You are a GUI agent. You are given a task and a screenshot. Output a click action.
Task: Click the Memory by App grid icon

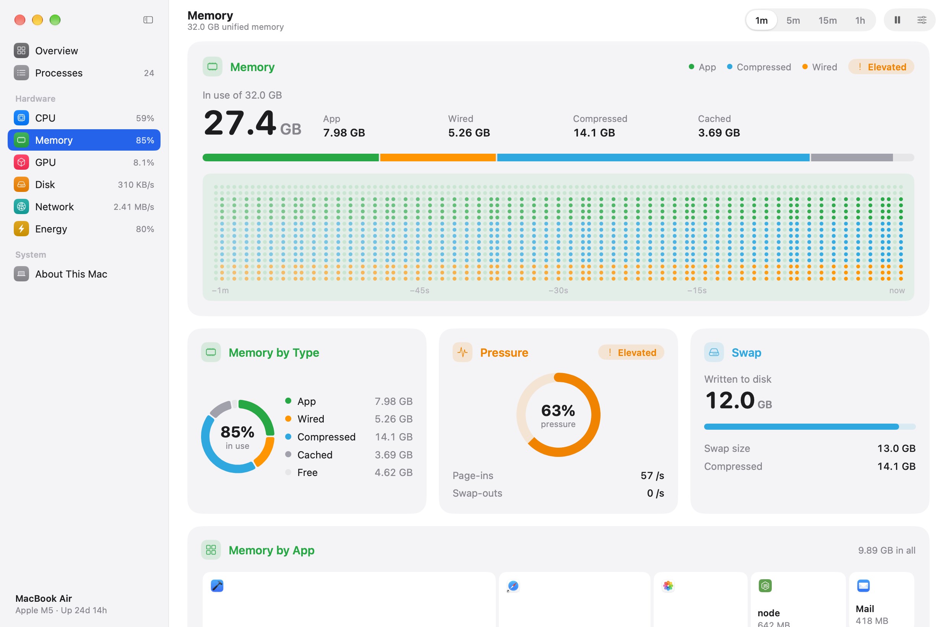click(211, 550)
